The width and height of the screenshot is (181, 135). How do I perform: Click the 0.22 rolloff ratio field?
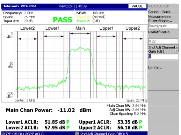[163, 41]
